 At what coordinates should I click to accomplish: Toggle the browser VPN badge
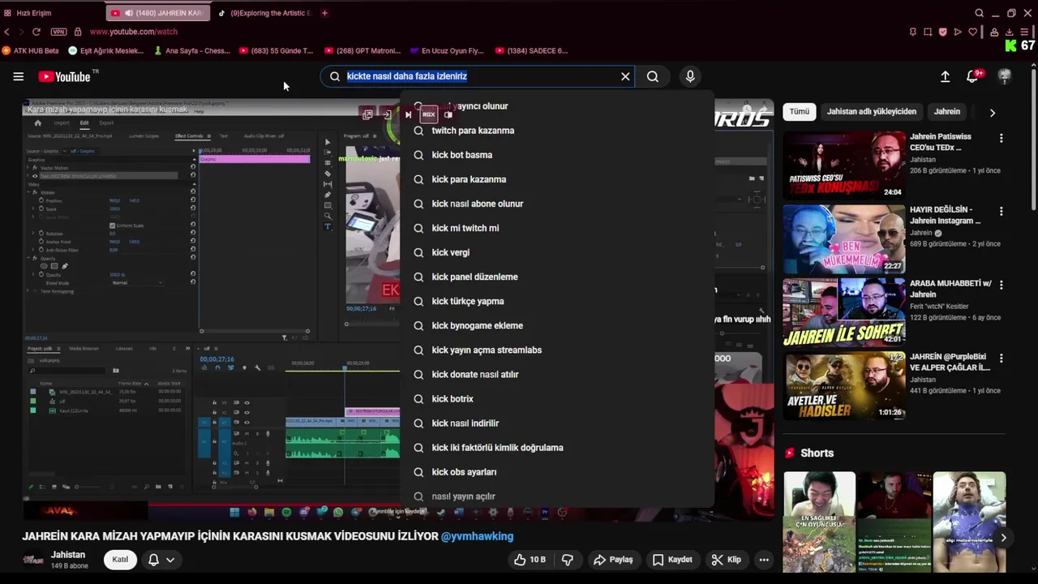[x=58, y=32]
